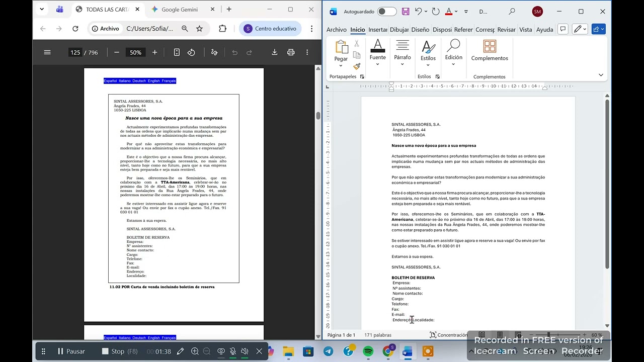Print the PDF document
The width and height of the screenshot is (644, 362).
click(291, 52)
